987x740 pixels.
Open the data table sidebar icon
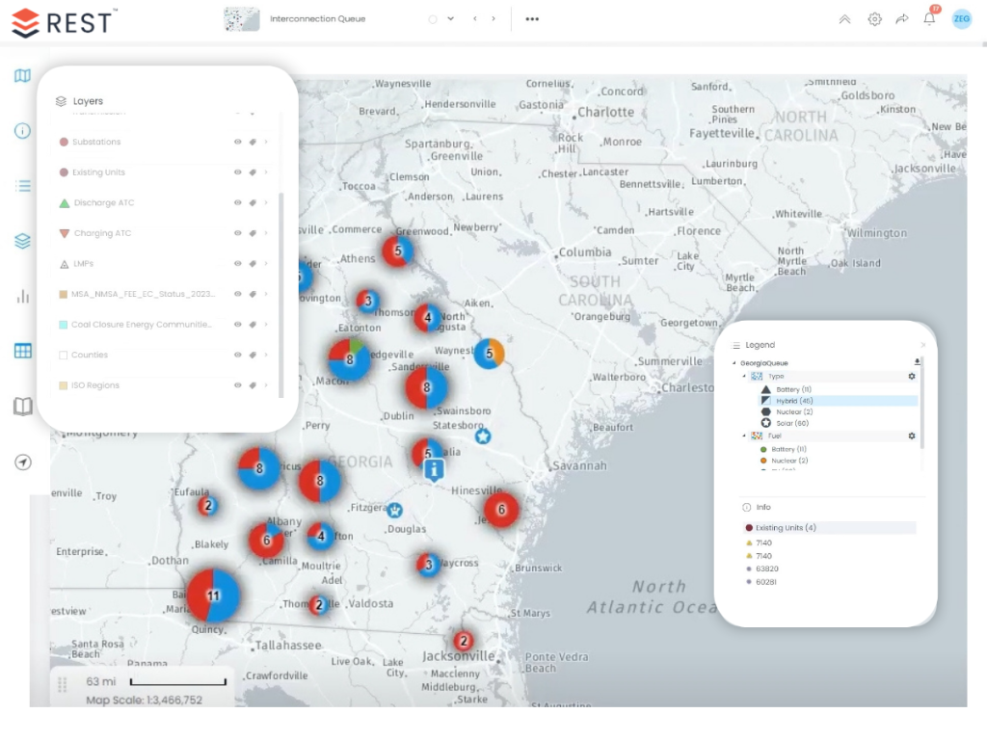[23, 351]
